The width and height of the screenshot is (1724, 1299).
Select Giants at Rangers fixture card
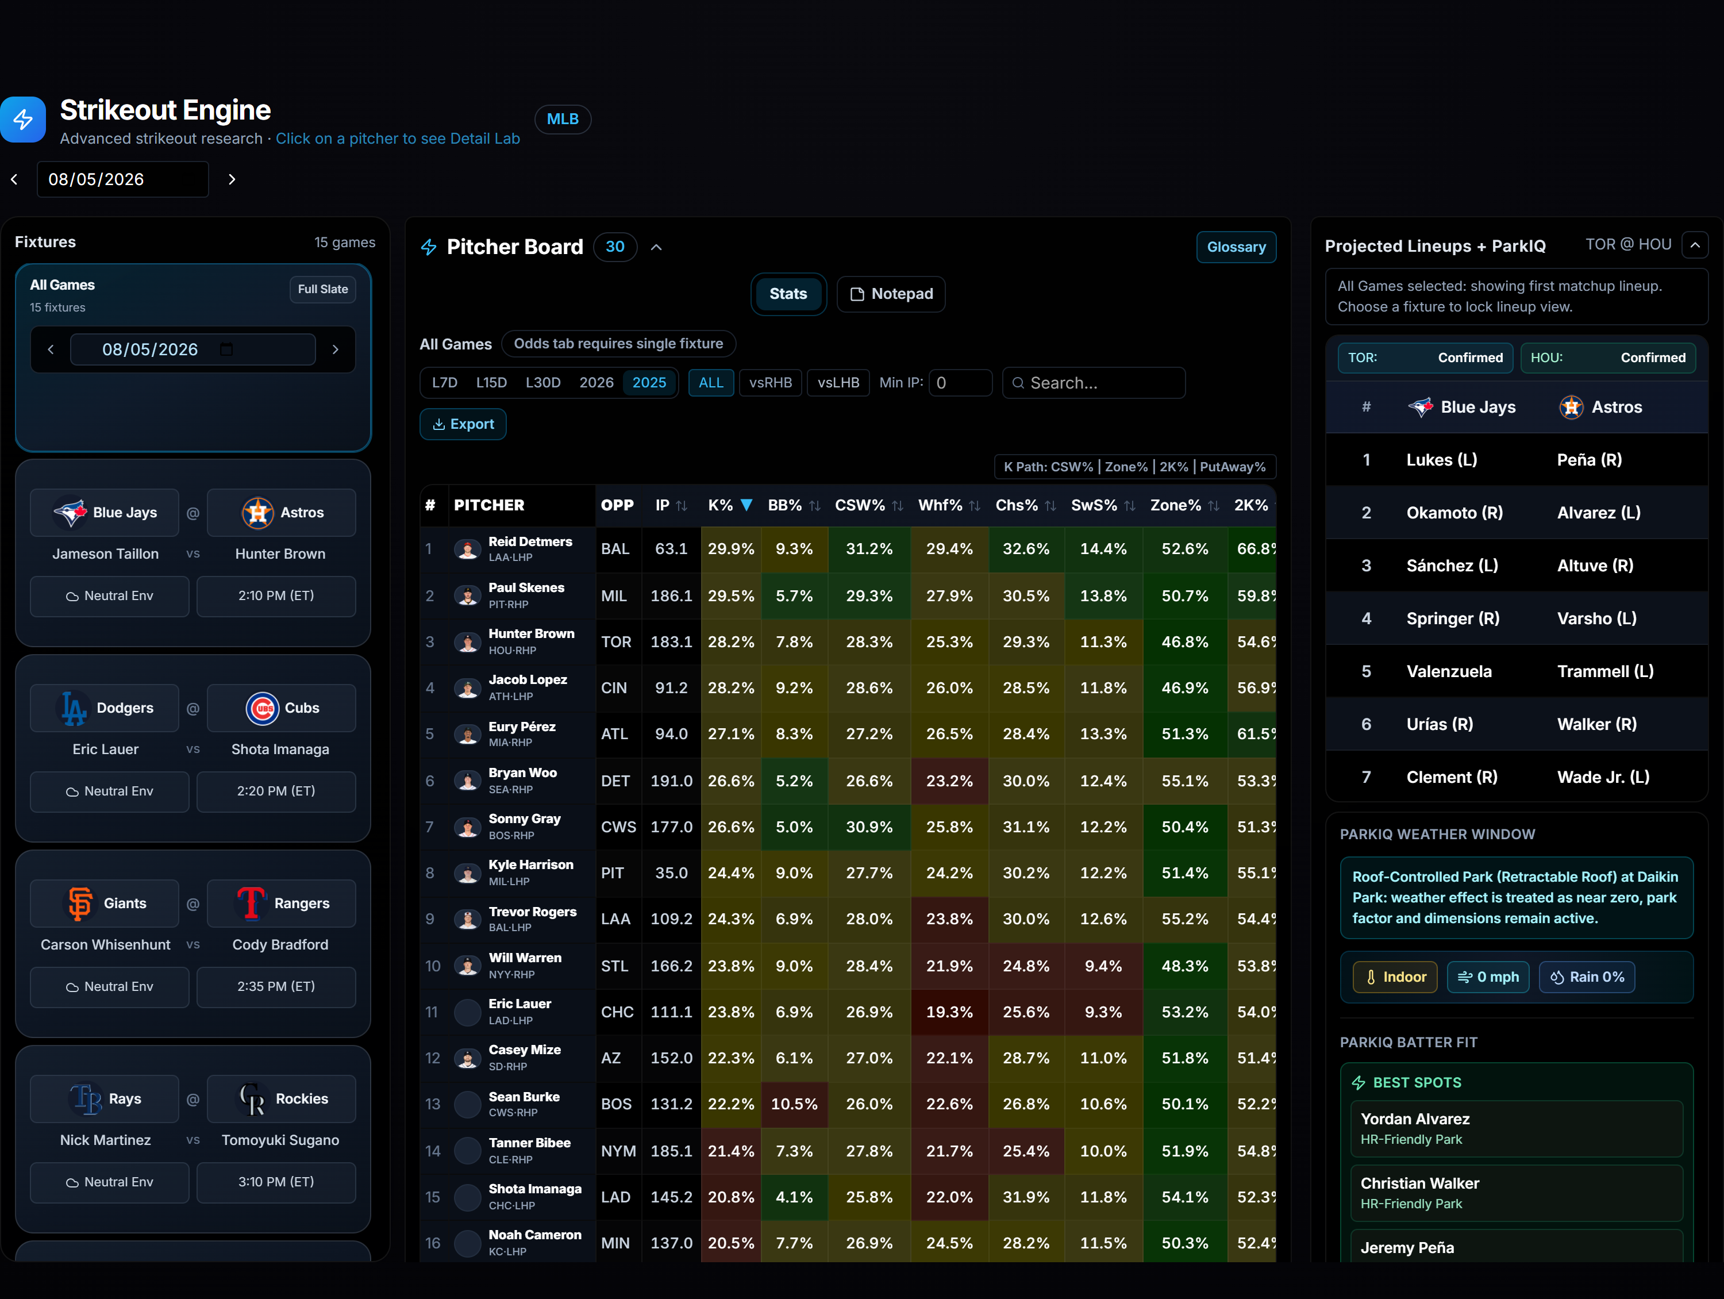tap(193, 944)
